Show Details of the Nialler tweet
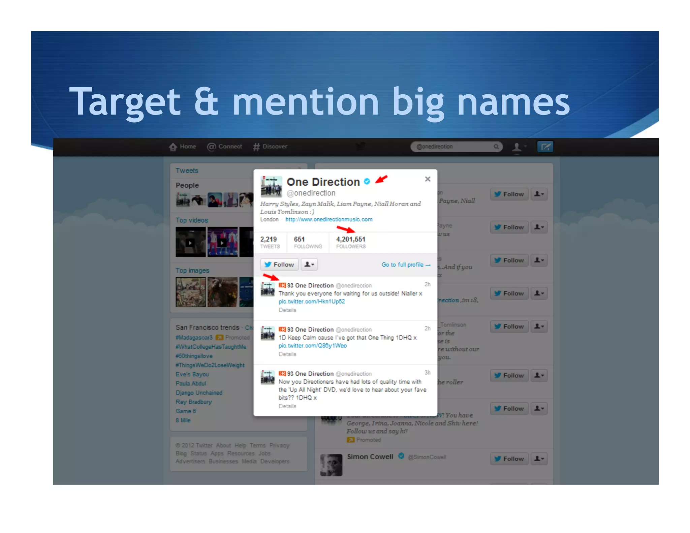 point(287,310)
